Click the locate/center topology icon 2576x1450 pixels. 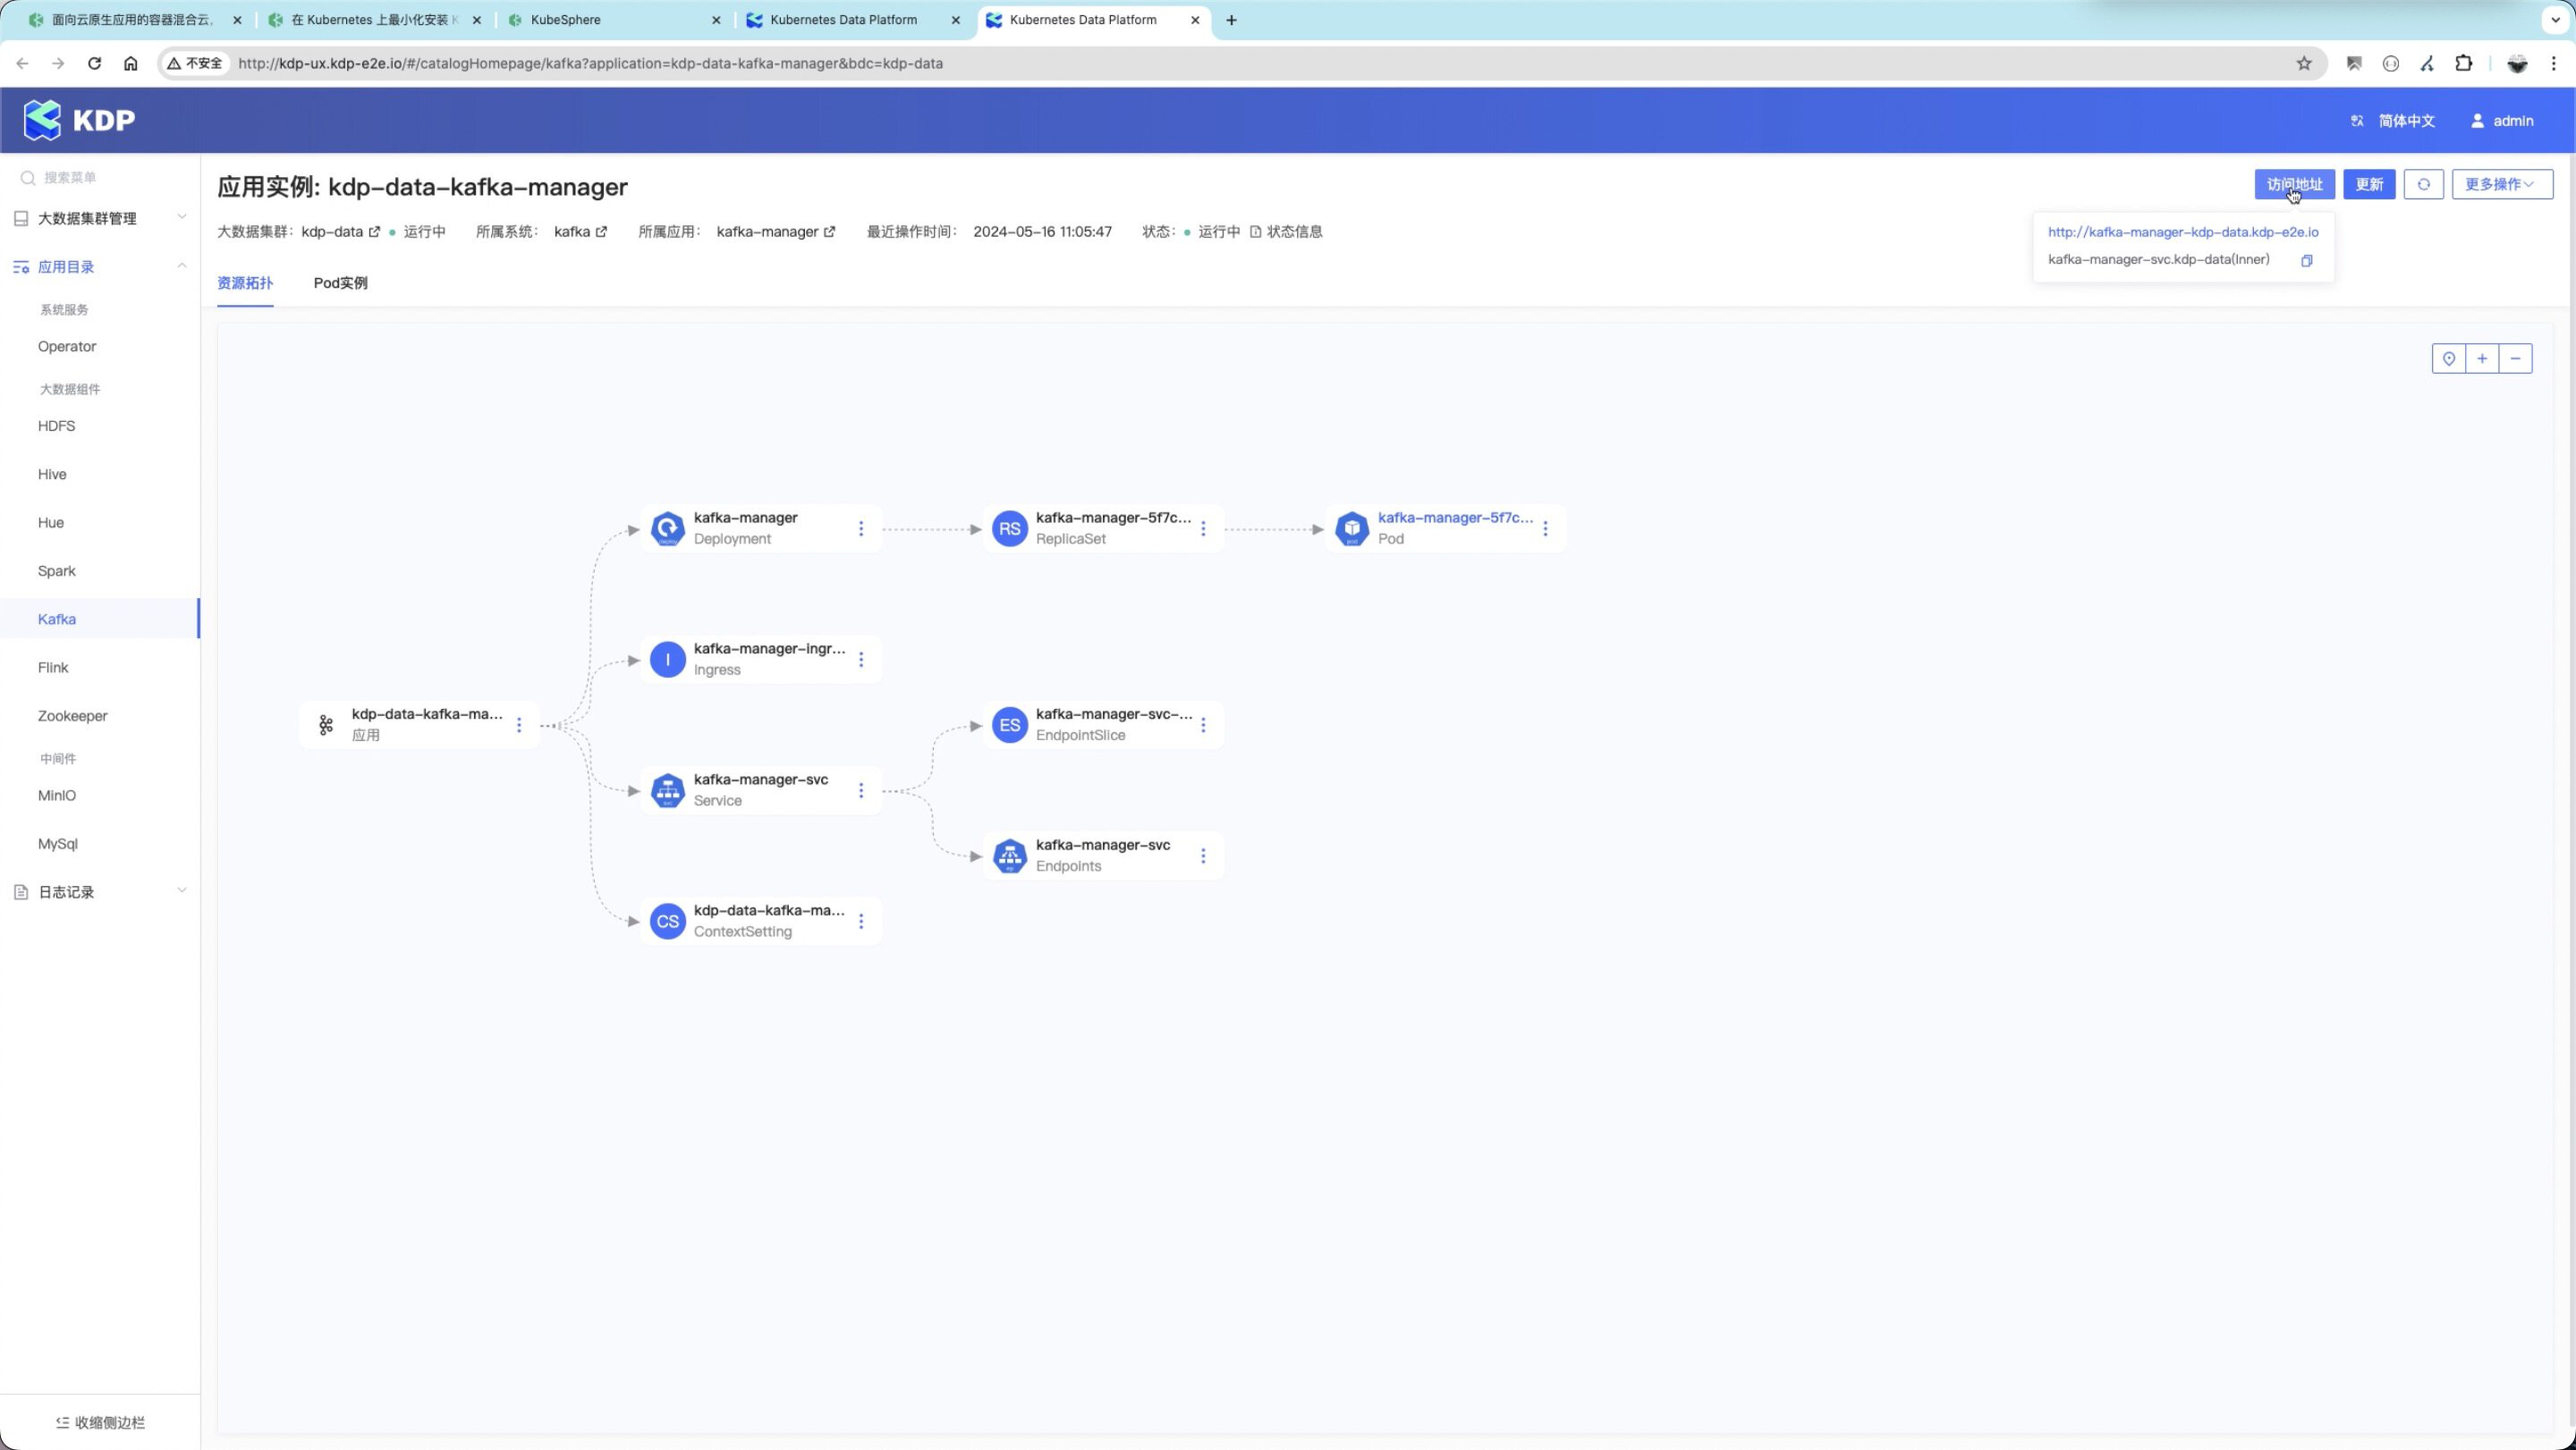[2448, 358]
